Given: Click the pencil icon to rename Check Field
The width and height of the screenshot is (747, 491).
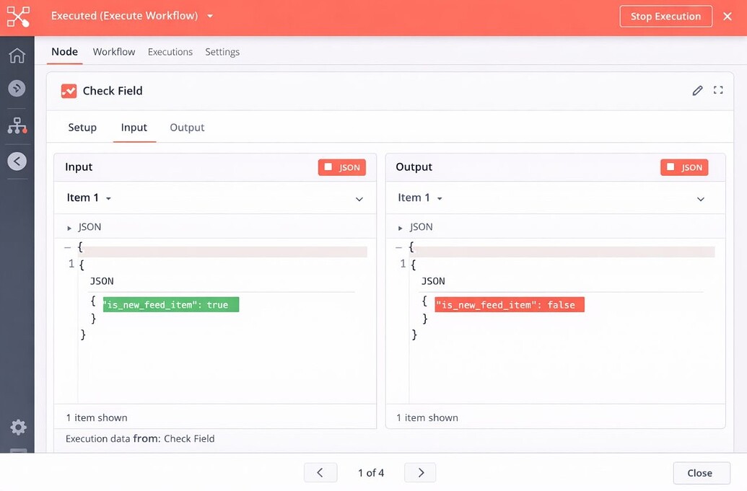Looking at the screenshot, I should [697, 90].
